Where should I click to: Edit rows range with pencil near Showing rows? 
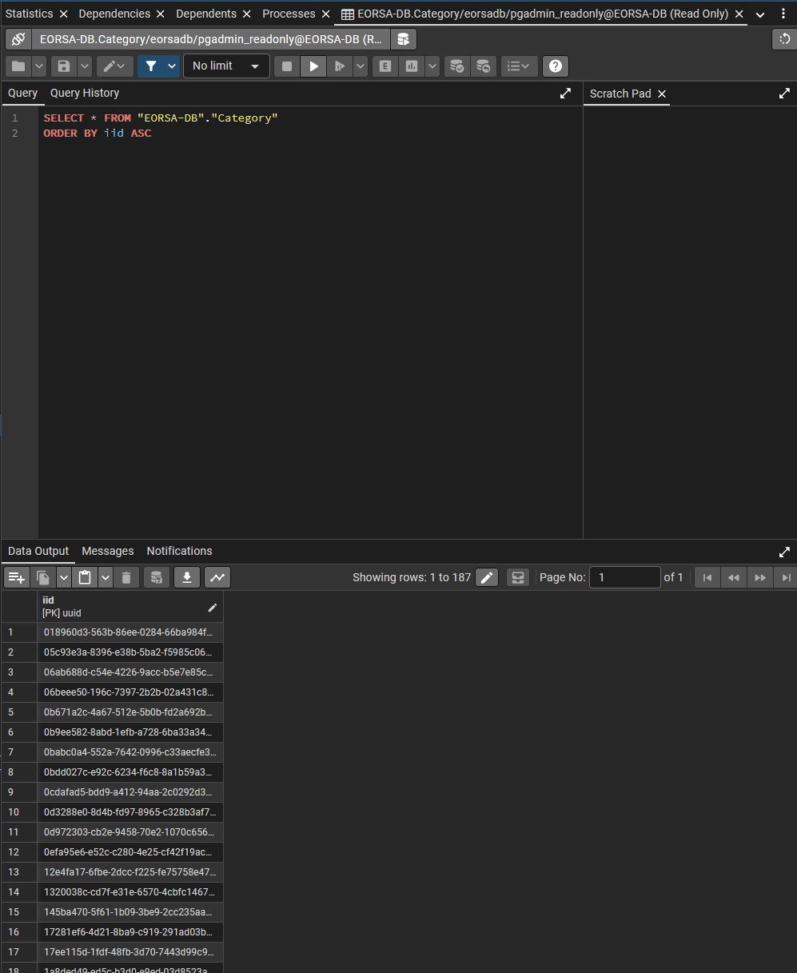pyautogui.click(x=487, y=577)
